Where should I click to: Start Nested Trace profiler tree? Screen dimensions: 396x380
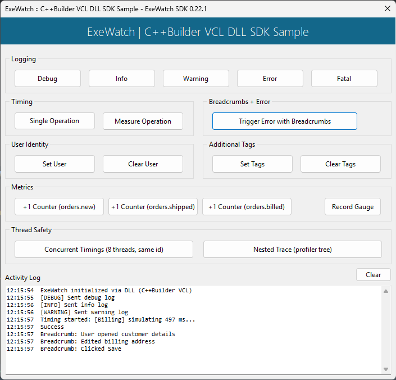point(293,250)
